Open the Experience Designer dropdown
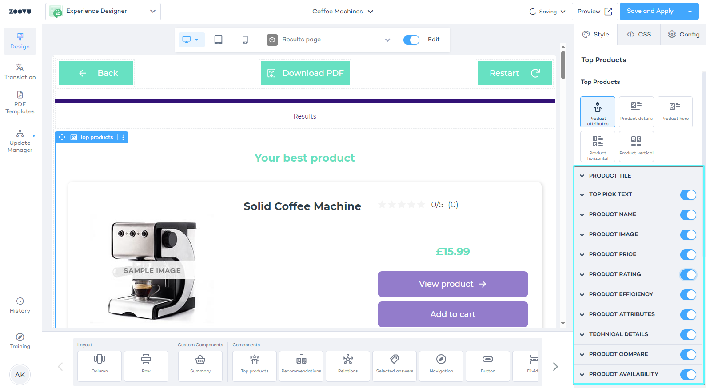This screenshot has width=706, height=388. pyautogui.click(x=103, y=12)
